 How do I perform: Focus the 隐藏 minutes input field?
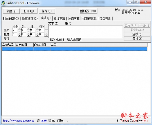click(x=24, y=34)
